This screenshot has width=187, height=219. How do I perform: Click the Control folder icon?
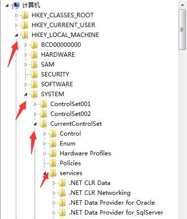53,134
